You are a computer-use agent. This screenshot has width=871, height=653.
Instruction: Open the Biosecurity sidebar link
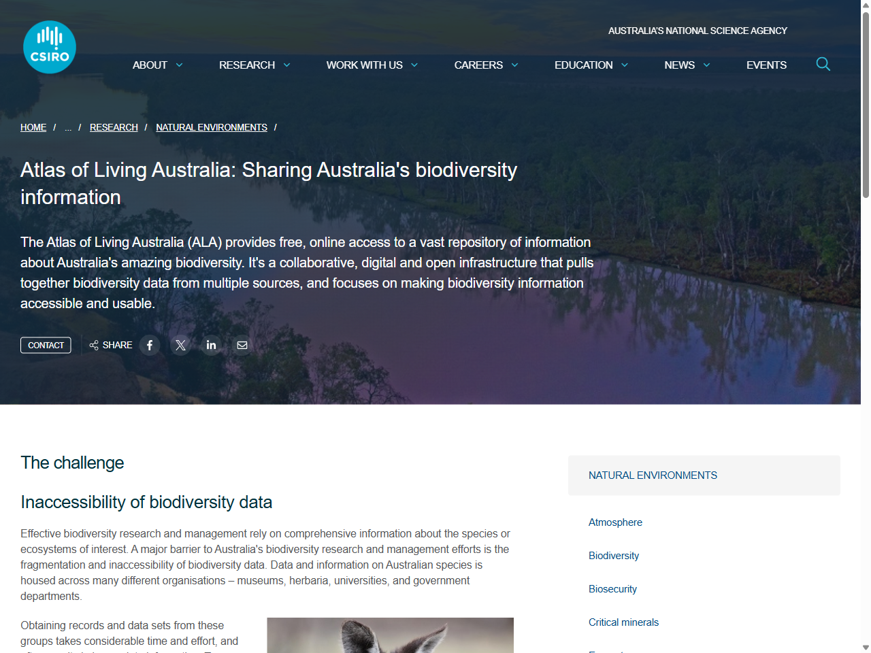(x=612, y=589)
